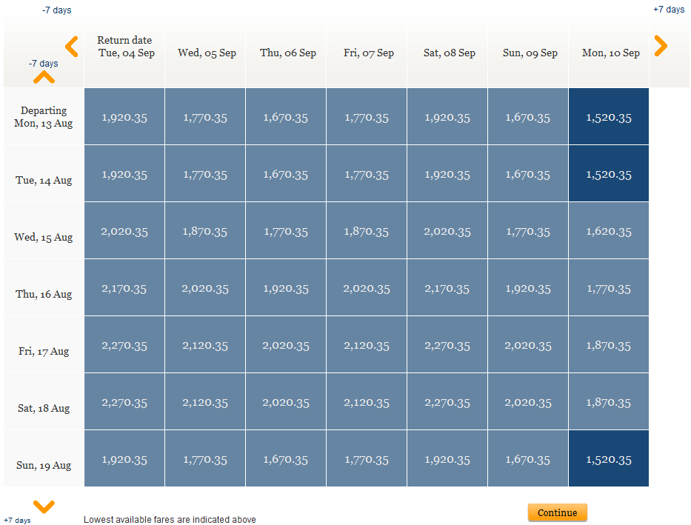Click the left arrow for earlier return dates

[x=72, y=47]
